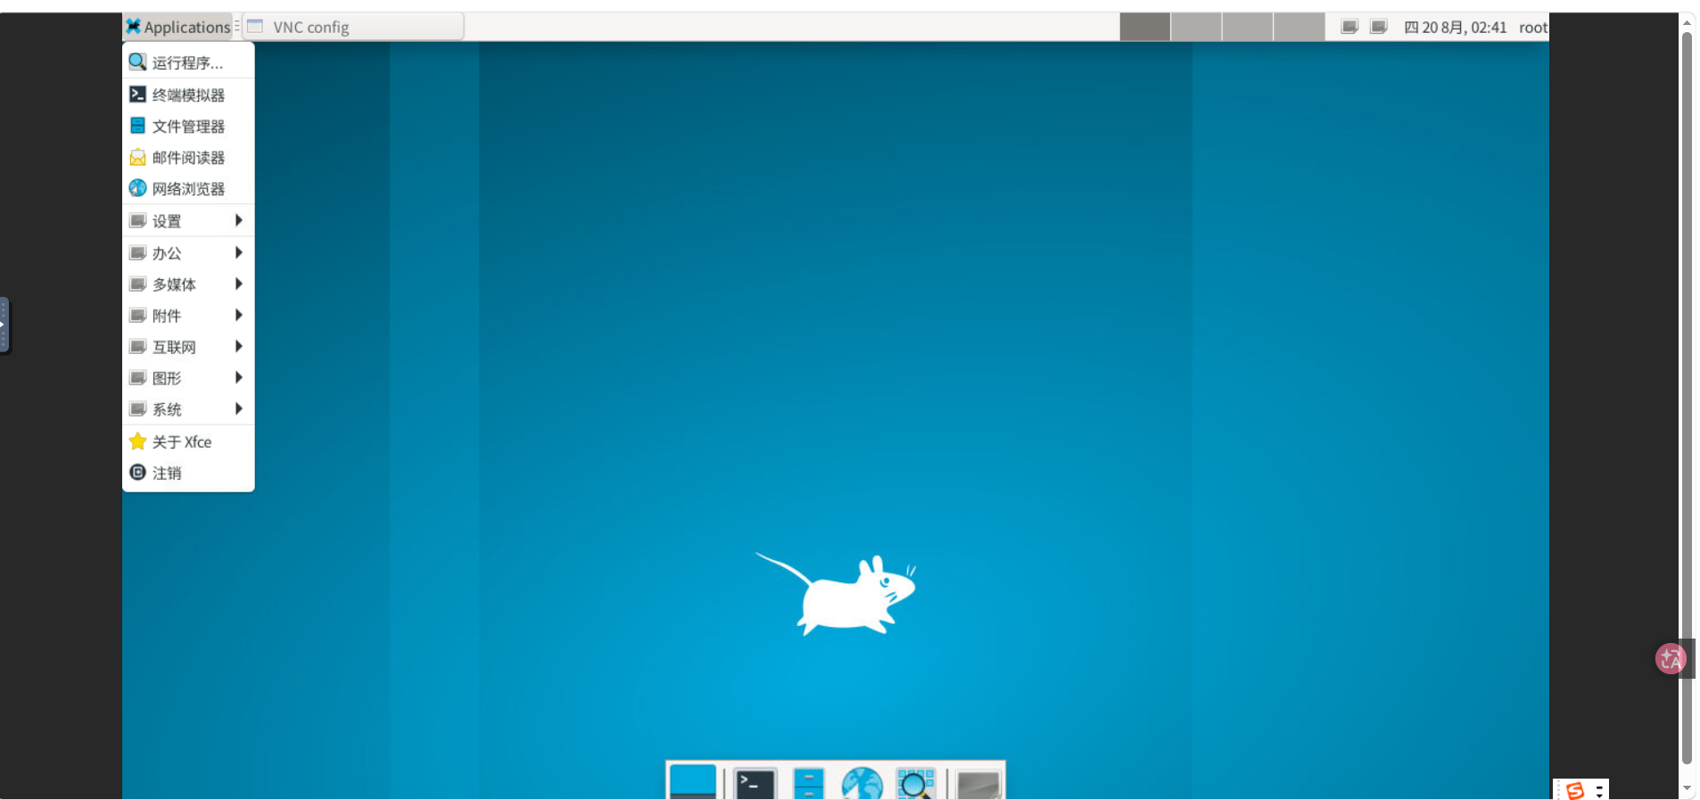Switch to the first, active workspace
The image size is (1700, 800).
tap(1145, 27)
